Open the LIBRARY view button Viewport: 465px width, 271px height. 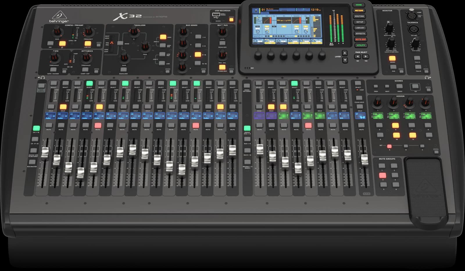[x=360, y=28]
